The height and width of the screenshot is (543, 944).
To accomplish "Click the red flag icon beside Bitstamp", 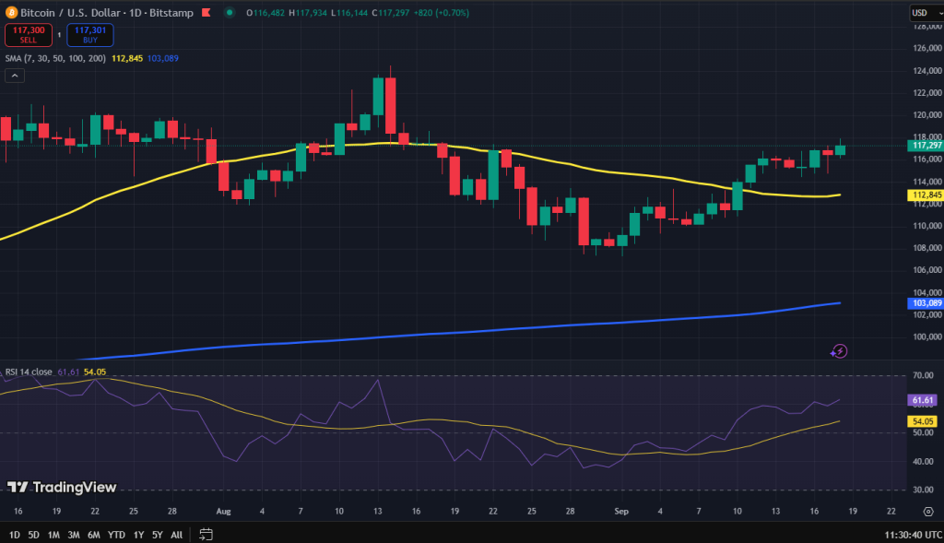I will point(206,13).
